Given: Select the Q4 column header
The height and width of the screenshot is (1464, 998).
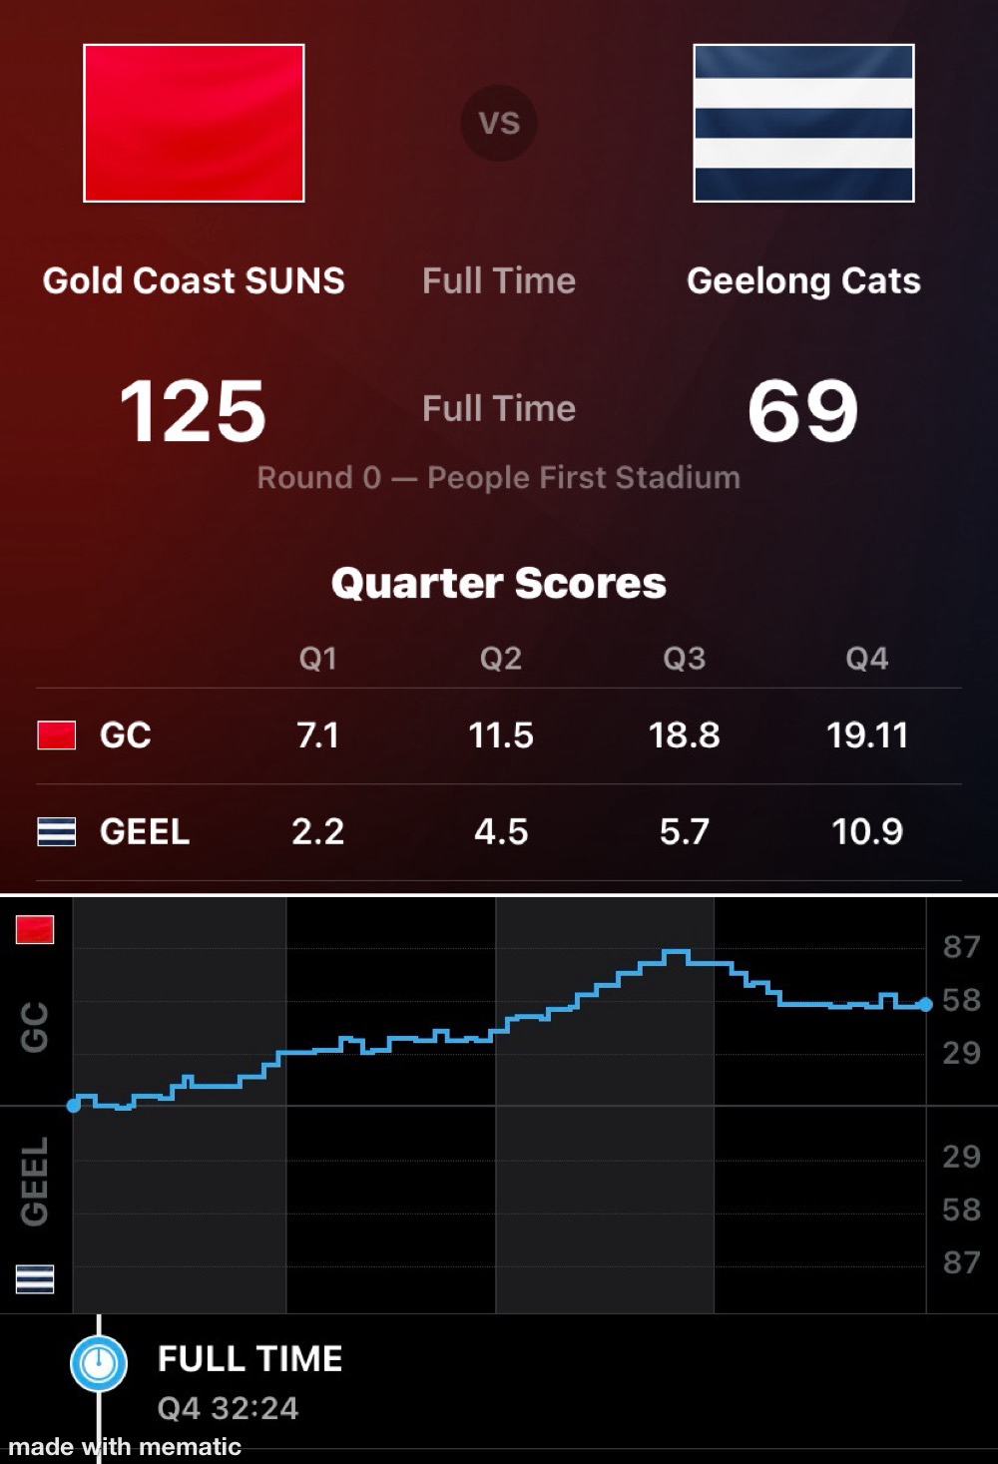Looking at the screenshot, I should tap(866, 659).
